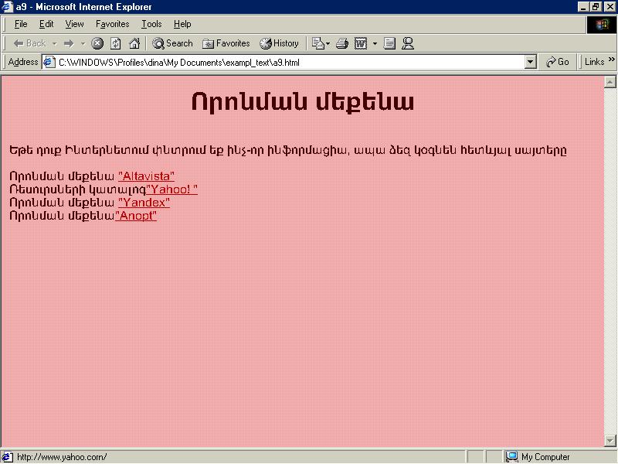Follow the "Altavista" link
Image resolution: width=618 pixels, height=464 pixels.
coord(146,176)
